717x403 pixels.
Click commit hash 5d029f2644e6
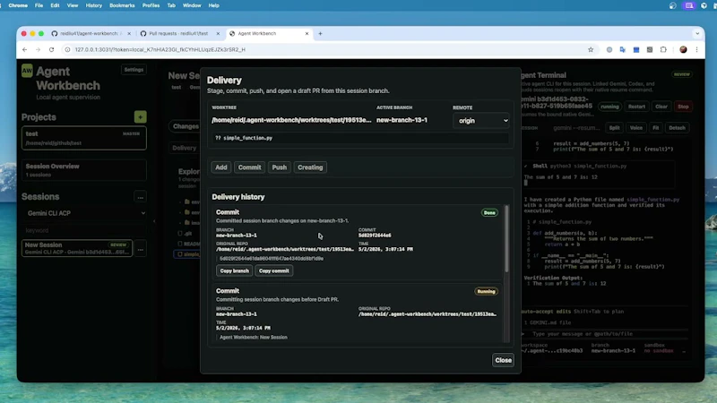pos(375,236)
